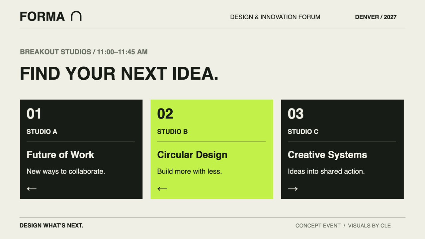Open the Creative Systems session title
The image size is (425, 239).
pyautogui.click(x=327, y=155)
